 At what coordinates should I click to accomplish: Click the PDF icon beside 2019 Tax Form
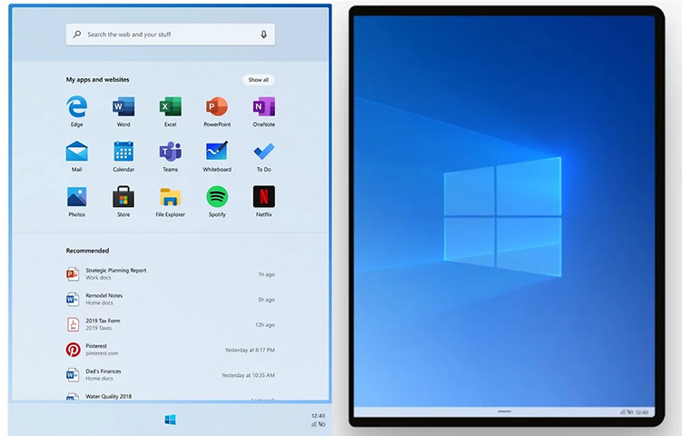coord(73,324)
